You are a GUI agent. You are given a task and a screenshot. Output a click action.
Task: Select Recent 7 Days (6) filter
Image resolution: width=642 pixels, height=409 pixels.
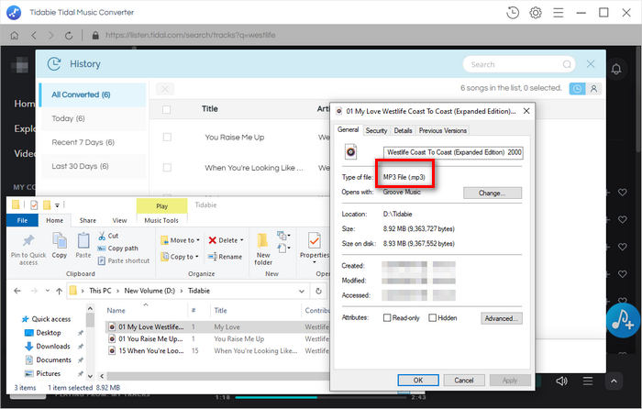pos(93,142)
